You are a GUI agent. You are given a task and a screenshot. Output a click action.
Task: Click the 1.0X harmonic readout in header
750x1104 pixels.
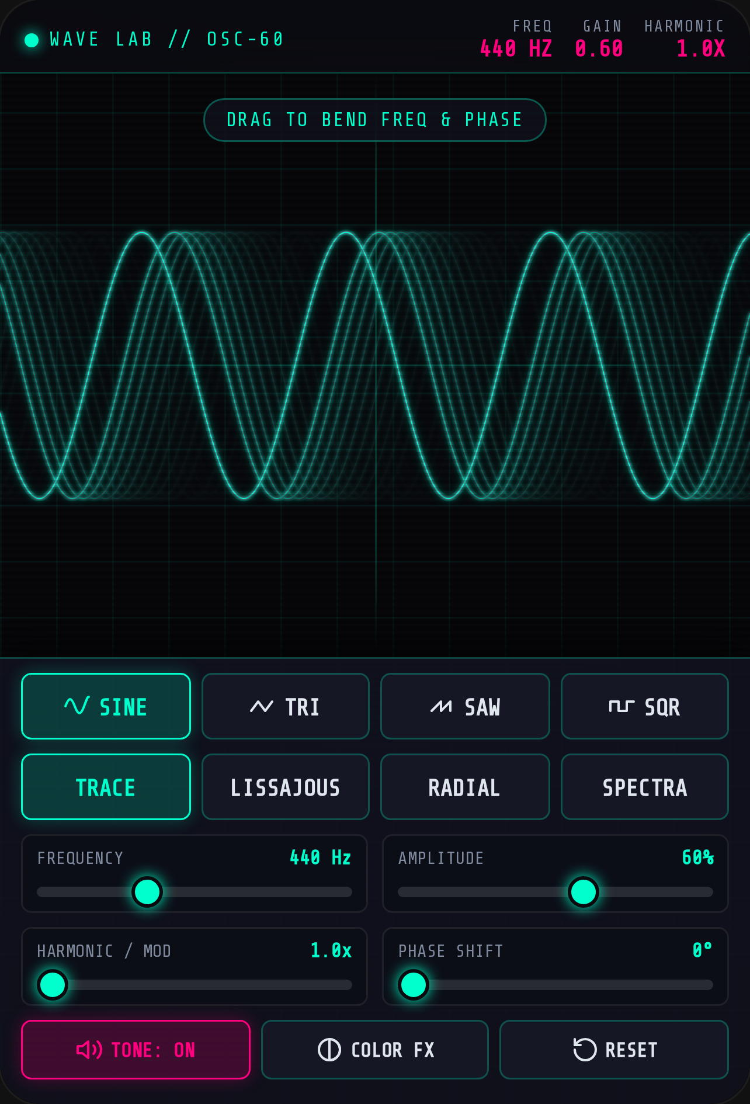coord(701,48)
